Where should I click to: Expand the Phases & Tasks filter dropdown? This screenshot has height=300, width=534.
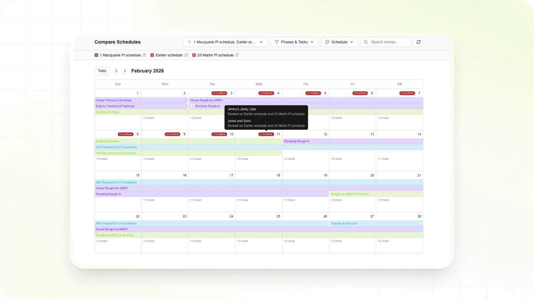click(x=294, y=42)
